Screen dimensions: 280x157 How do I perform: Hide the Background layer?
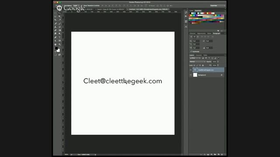click(x=191, y=75)
